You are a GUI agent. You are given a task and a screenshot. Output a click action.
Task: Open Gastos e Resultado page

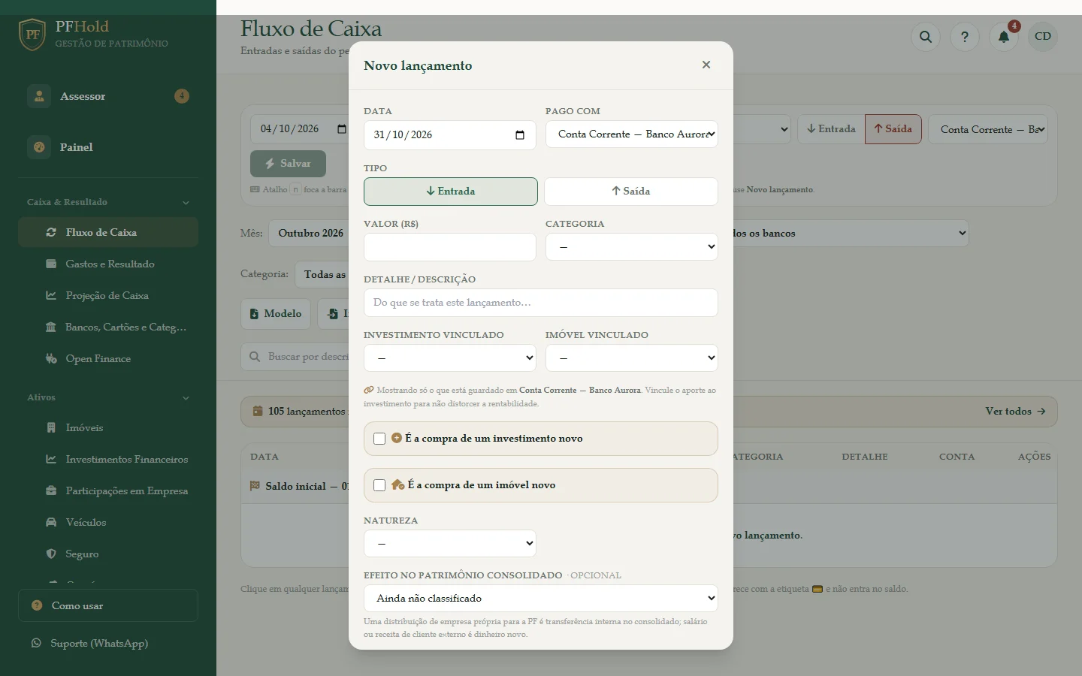pyautogui.click(x=108, y=264)
